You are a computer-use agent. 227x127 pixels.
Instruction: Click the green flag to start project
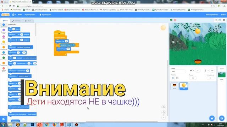pyautogui.click(x=171, y=20)
